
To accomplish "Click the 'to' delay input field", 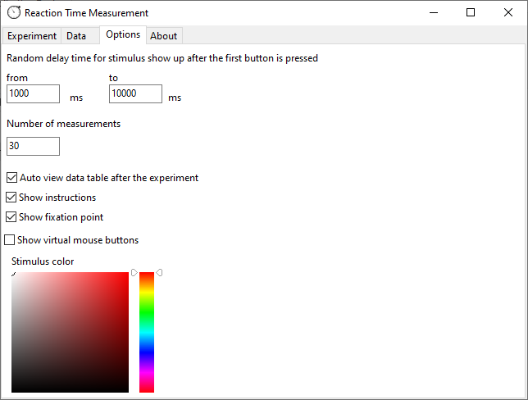I will (135, 93).
